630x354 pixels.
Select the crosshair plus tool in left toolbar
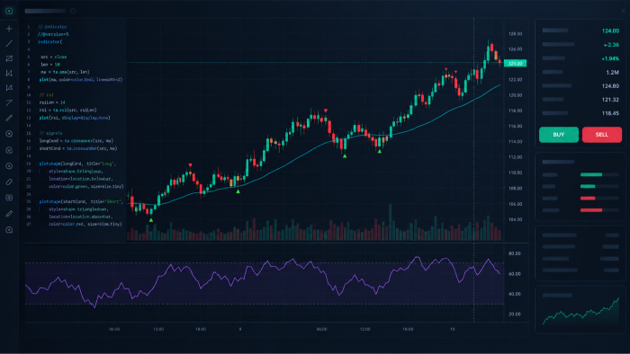point(9,29)
